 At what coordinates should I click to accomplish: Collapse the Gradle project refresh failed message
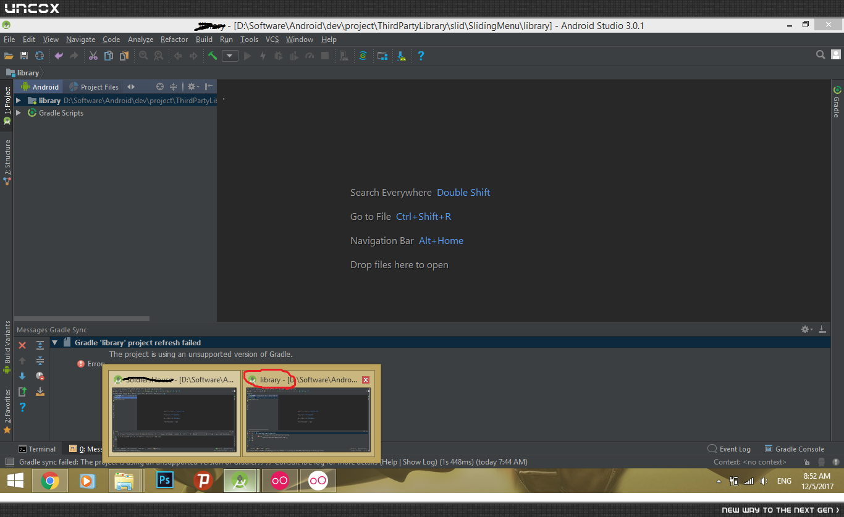[x=54, y=342]
